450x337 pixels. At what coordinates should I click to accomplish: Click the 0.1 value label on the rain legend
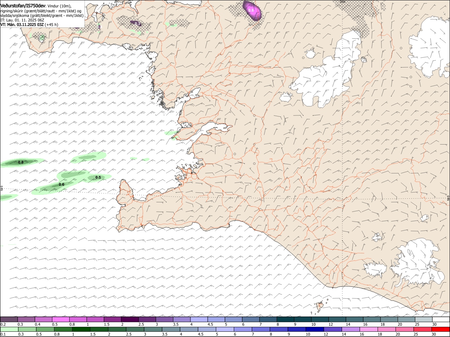pyautogui.click(x=3, y=334)
